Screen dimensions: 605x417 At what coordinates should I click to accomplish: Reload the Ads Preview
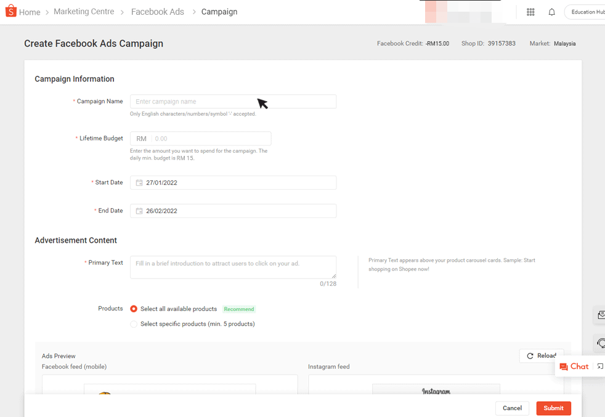coord(541,356)
